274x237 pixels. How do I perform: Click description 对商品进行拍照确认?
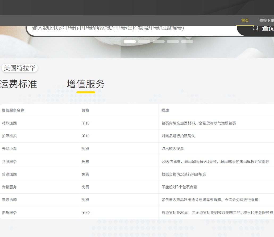coord(178,136)
